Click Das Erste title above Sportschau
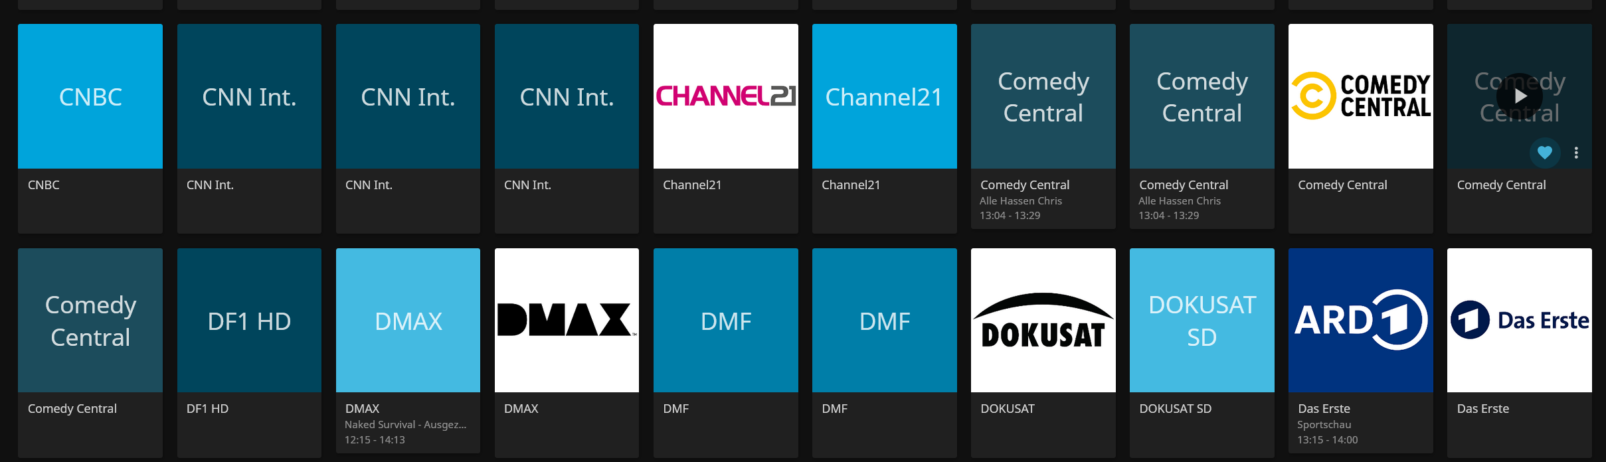Screen dimensions: 1606x462 point(1324,408)
